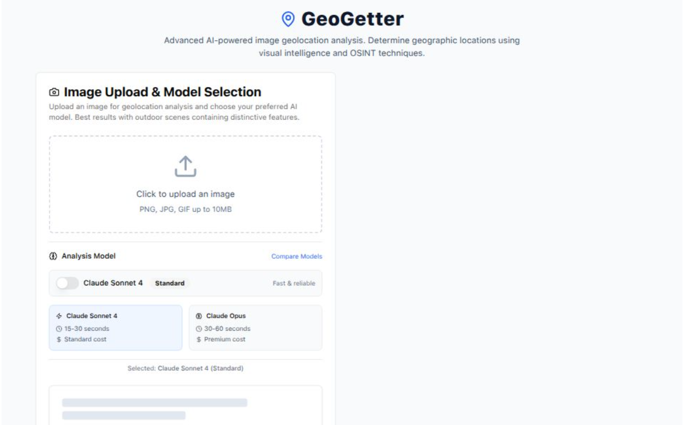
Task: Click the "Fast & reliable" label
Action: pos(294,283)
